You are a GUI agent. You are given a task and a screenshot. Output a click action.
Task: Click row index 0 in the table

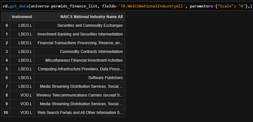point(5,25)
